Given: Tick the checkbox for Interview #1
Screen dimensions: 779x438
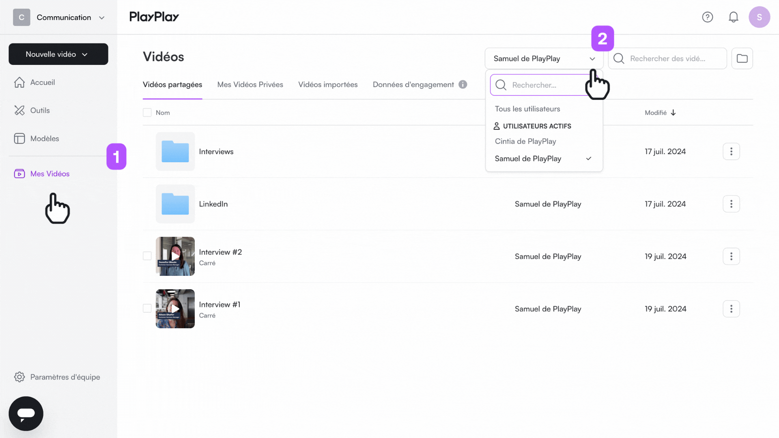Looking at the screenshot, I should tap(147, 308).
